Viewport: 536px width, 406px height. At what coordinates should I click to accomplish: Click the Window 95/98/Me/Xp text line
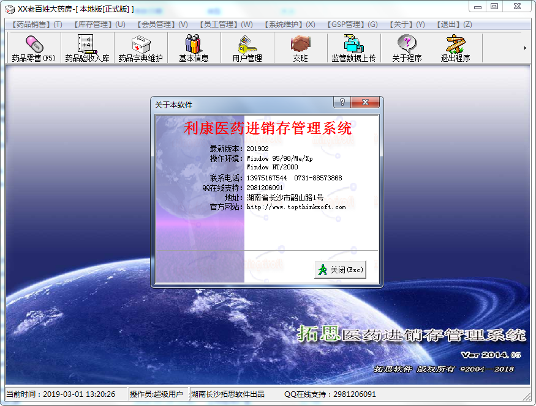coord(279,158)
